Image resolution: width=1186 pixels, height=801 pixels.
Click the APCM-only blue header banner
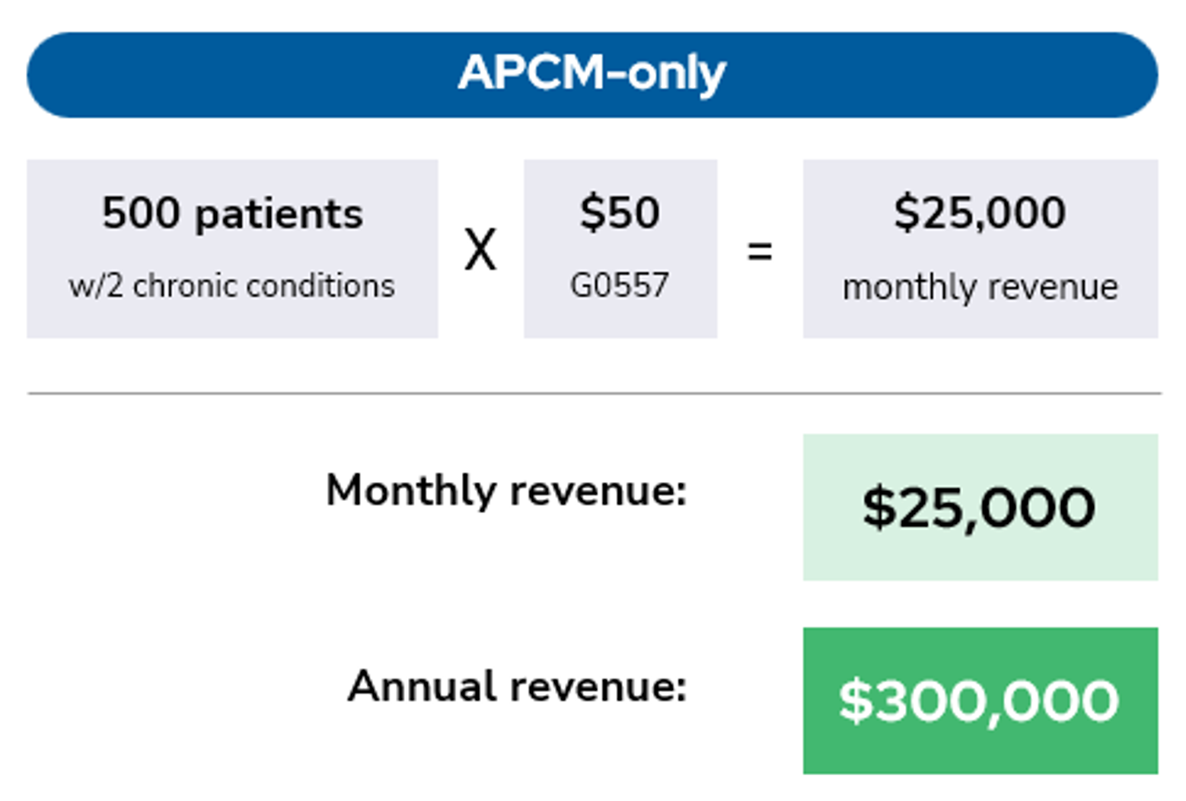coord(592,74)
